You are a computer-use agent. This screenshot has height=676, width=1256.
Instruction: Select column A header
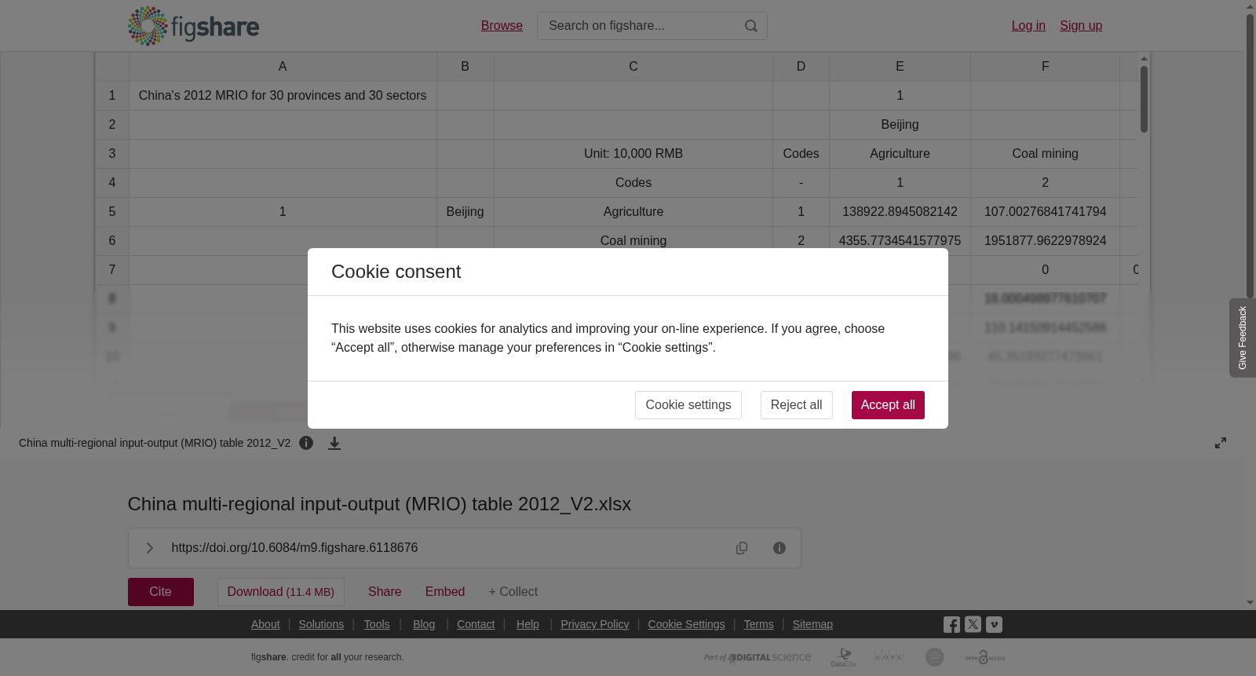point(283,67)
